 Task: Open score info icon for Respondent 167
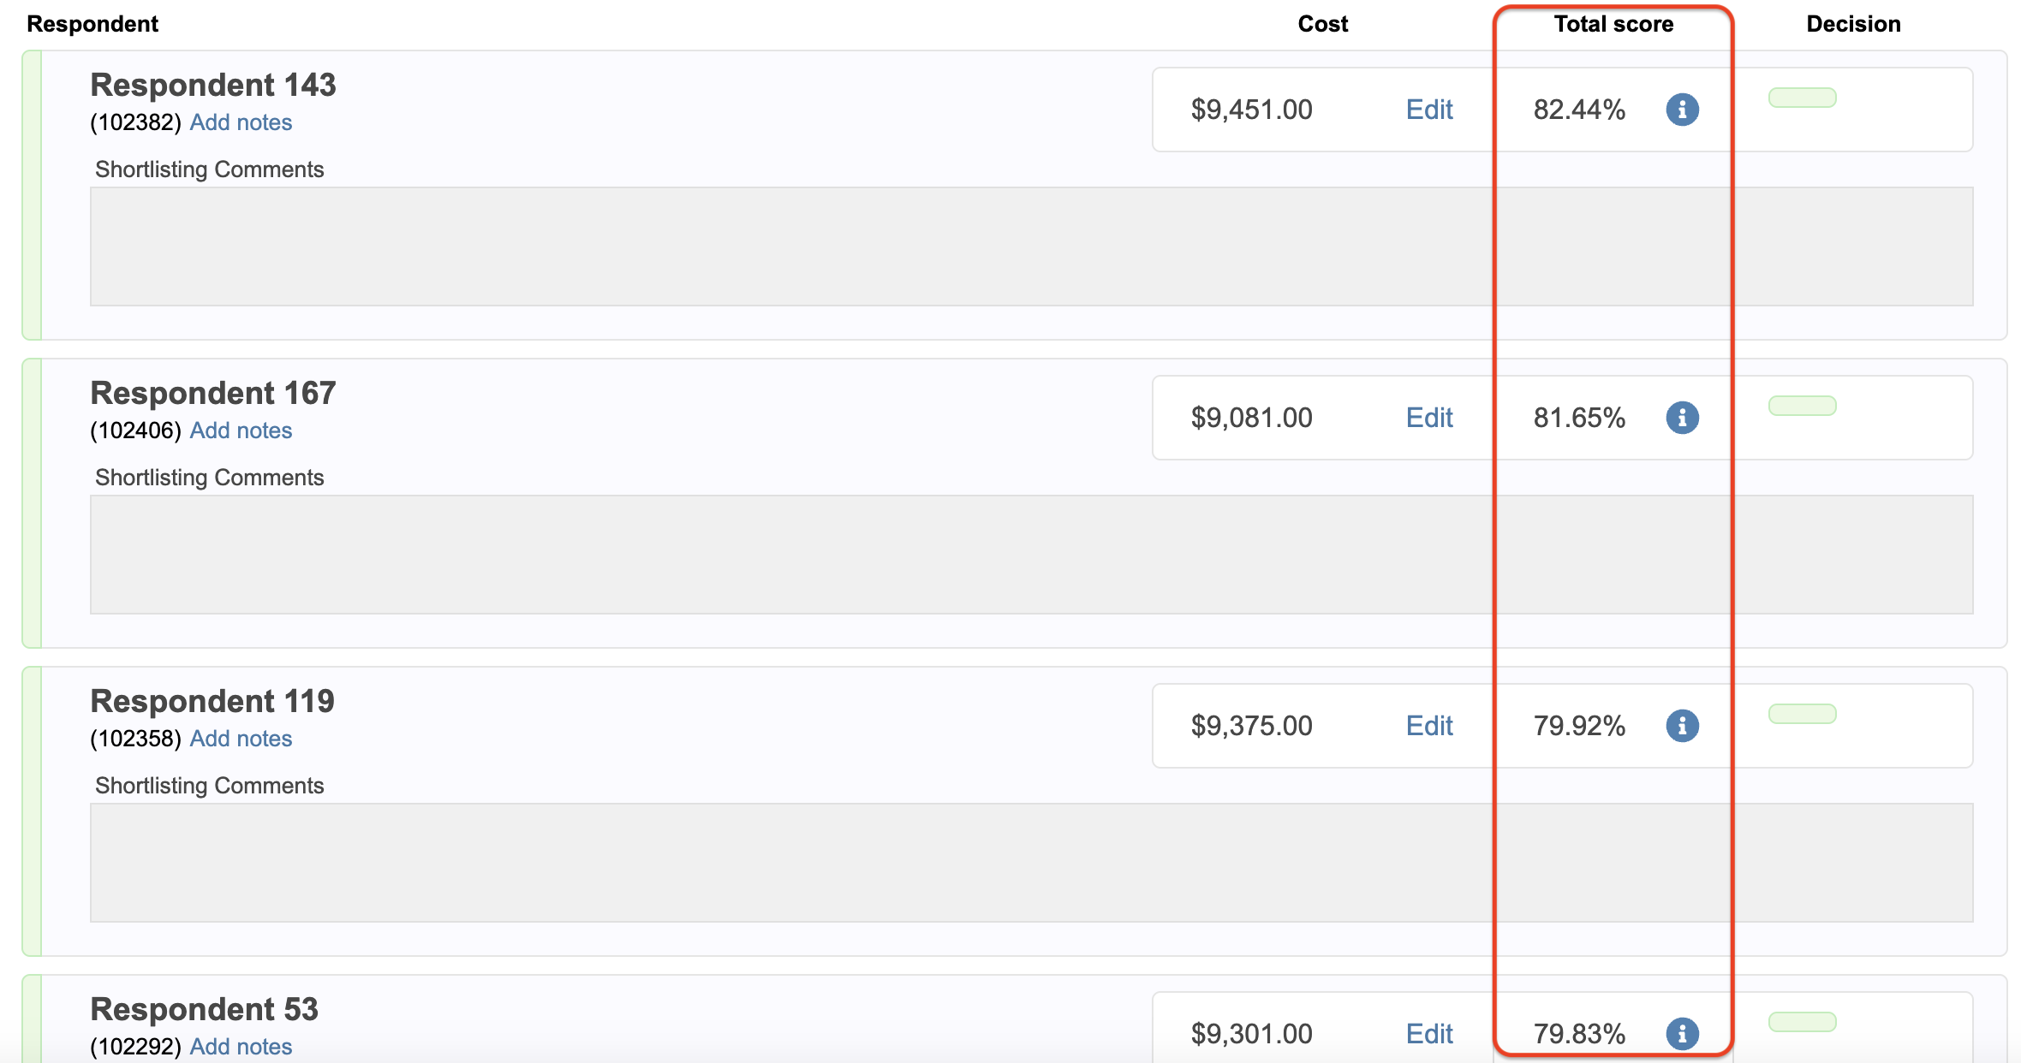coord(1682,418)
